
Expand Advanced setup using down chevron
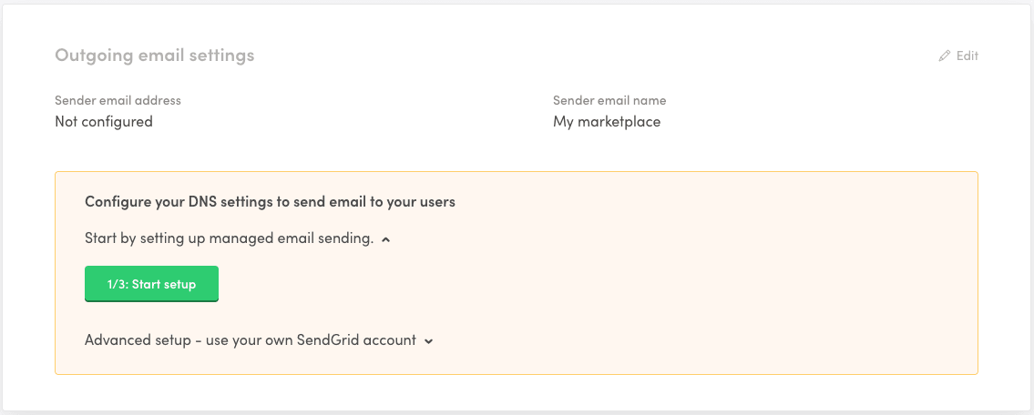pos(428,341)
